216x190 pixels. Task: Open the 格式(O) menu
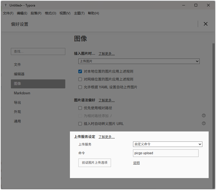point(50,13)
